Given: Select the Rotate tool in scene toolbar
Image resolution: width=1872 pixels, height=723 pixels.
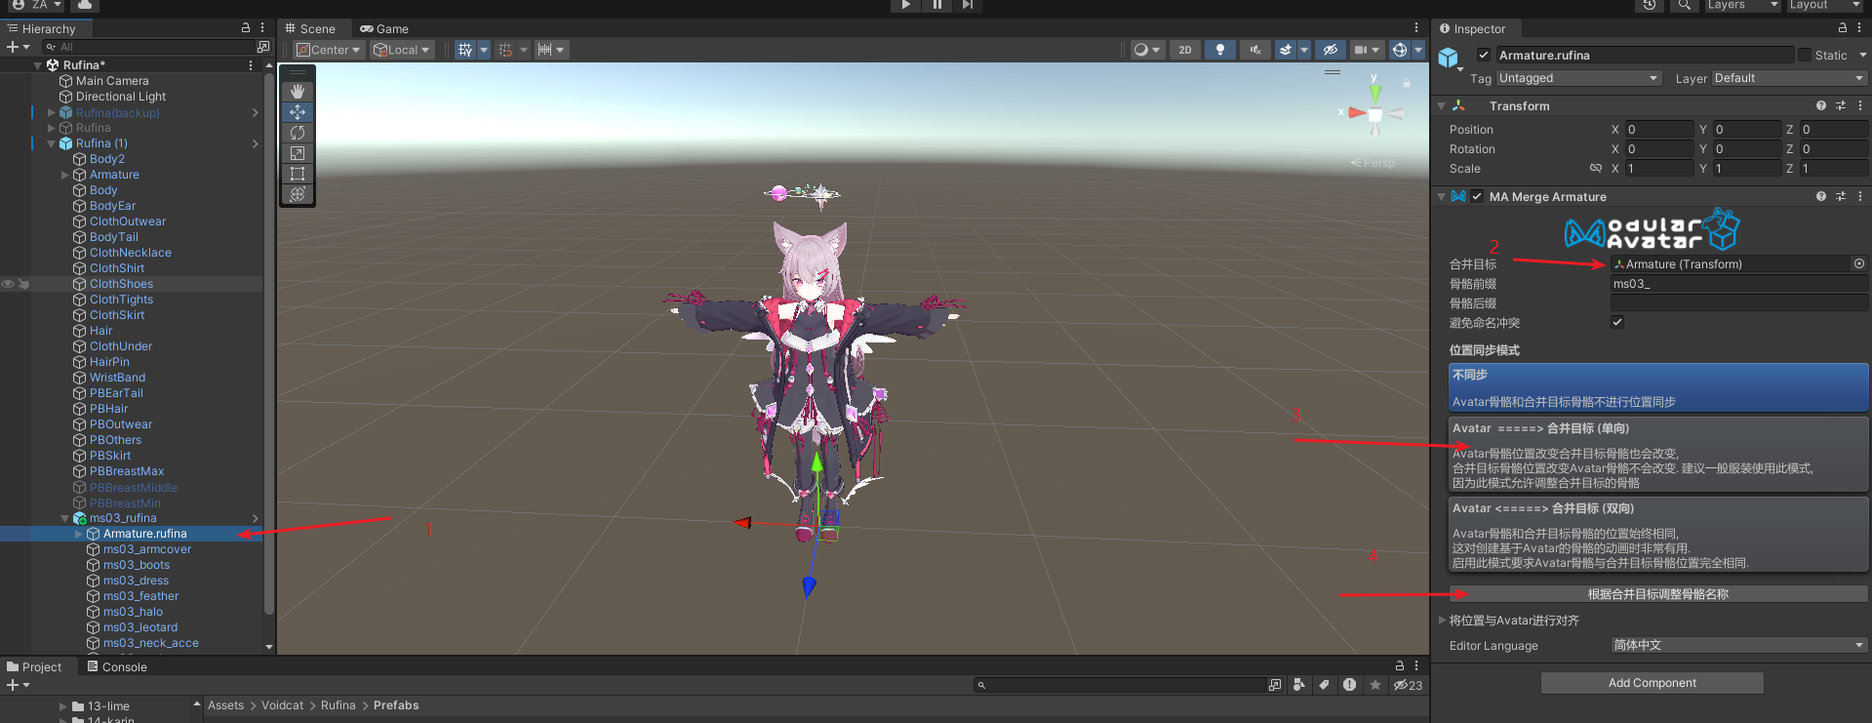Looking at the screenshot, I should [x=298, y=133].
